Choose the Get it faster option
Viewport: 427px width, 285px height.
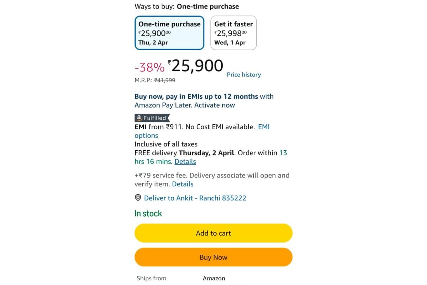(x=233, y=33)
